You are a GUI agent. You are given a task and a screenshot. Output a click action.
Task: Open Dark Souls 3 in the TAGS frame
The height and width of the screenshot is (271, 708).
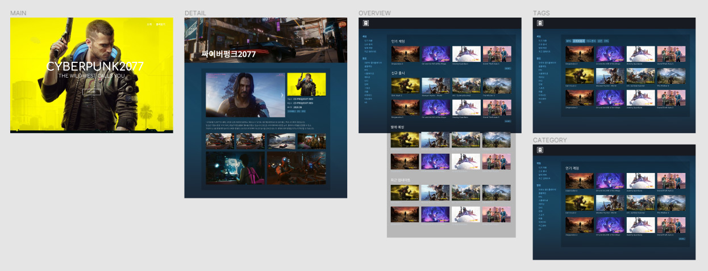pyautogui.click(x=580, y=77)
